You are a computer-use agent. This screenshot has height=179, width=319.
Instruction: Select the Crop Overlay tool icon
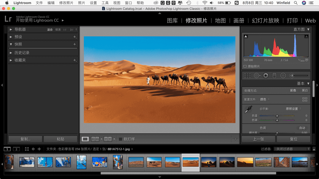click(x=247, y=75)
